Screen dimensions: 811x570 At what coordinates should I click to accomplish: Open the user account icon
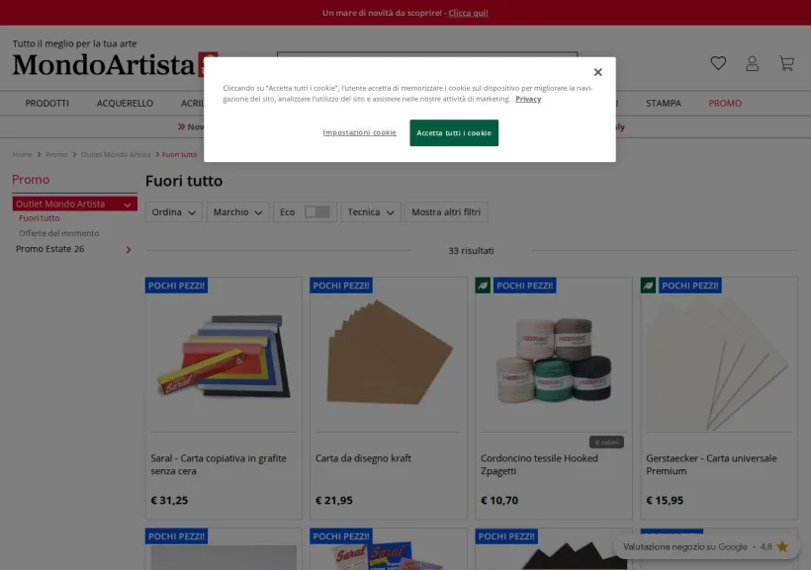click(x=752, y=63)
